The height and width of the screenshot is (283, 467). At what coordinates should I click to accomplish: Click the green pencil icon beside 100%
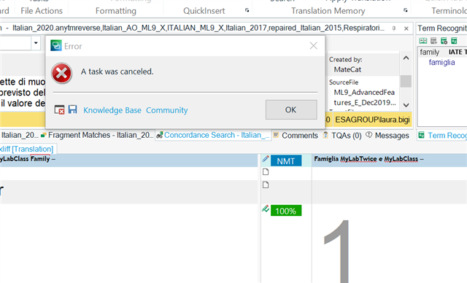266,209
